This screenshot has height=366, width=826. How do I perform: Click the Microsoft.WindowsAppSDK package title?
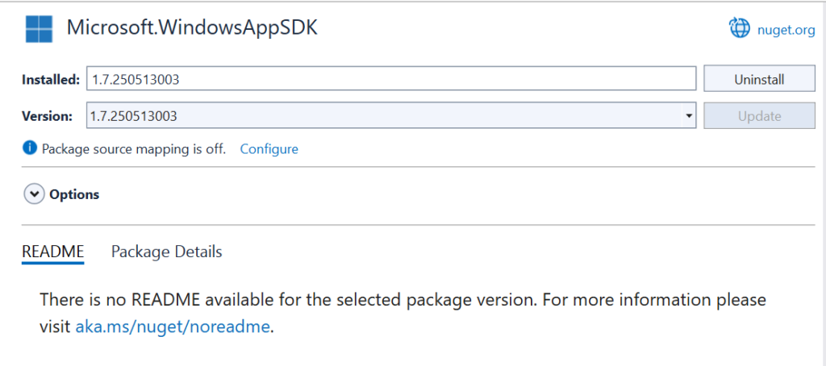pos(192,28)
